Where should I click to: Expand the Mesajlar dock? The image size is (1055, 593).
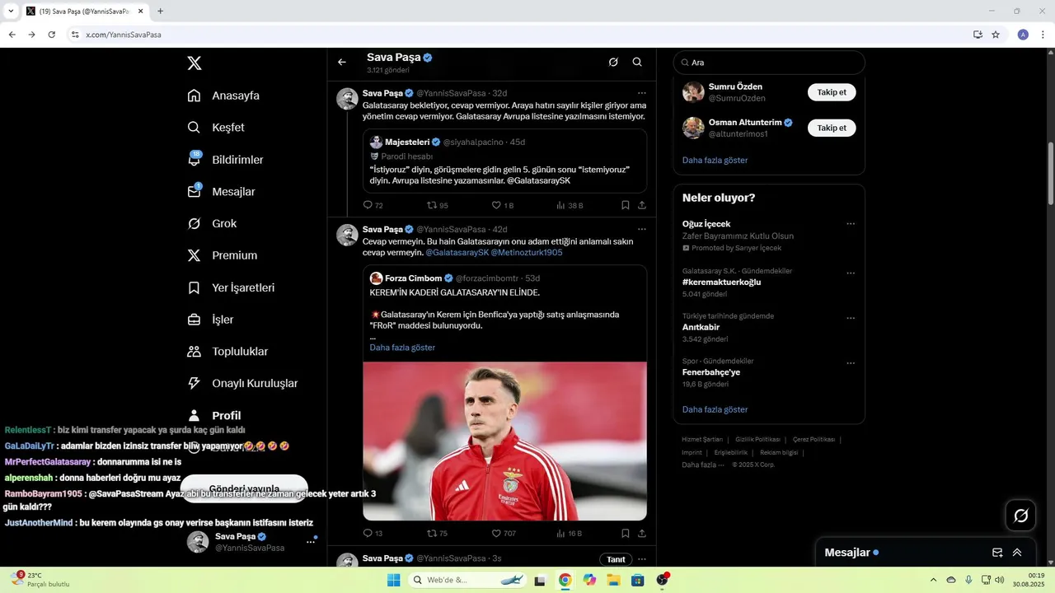pos(1017,553)
